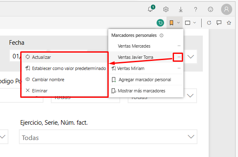
Task: Click green reset to default icon
Action: pyautogui.click(x=160, y=23)
